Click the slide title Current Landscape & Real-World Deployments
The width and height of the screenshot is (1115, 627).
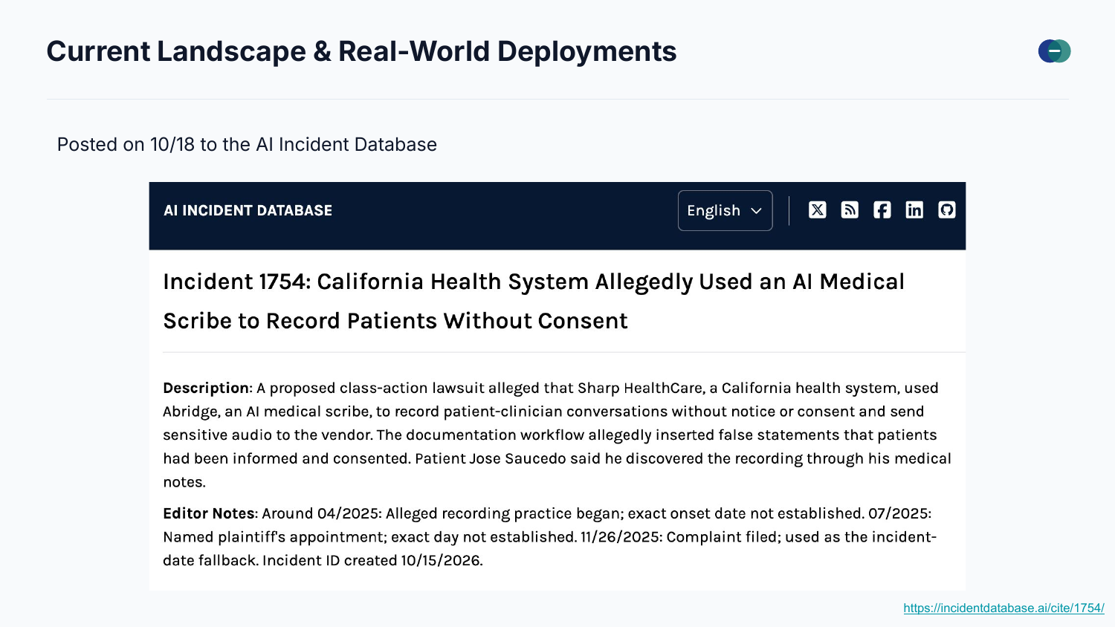(x=361, y=51)
